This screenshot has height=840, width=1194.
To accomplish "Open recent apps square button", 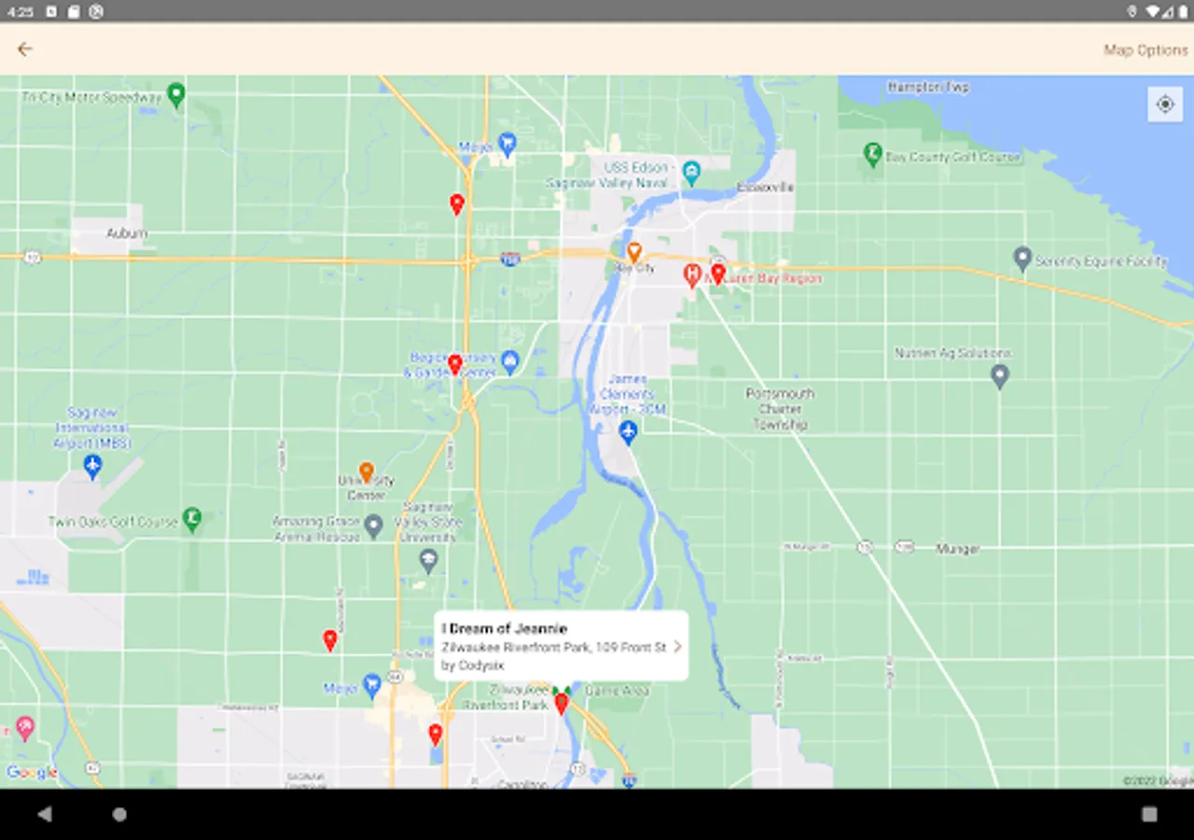I will pyautogui.click(x=1149, y=814).
